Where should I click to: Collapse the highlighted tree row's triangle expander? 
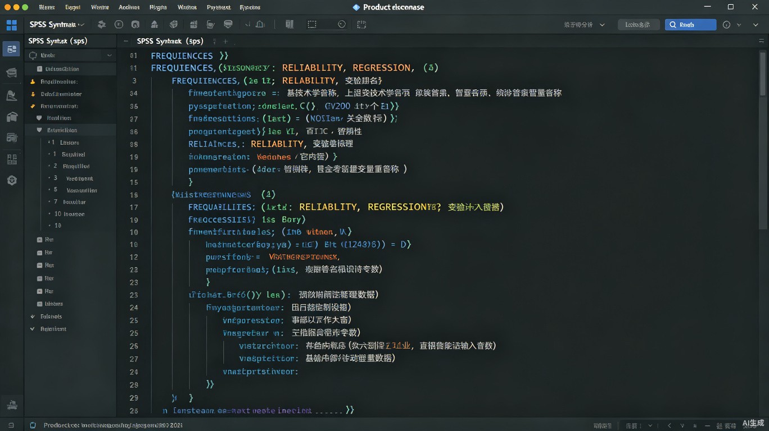[39, 130]
